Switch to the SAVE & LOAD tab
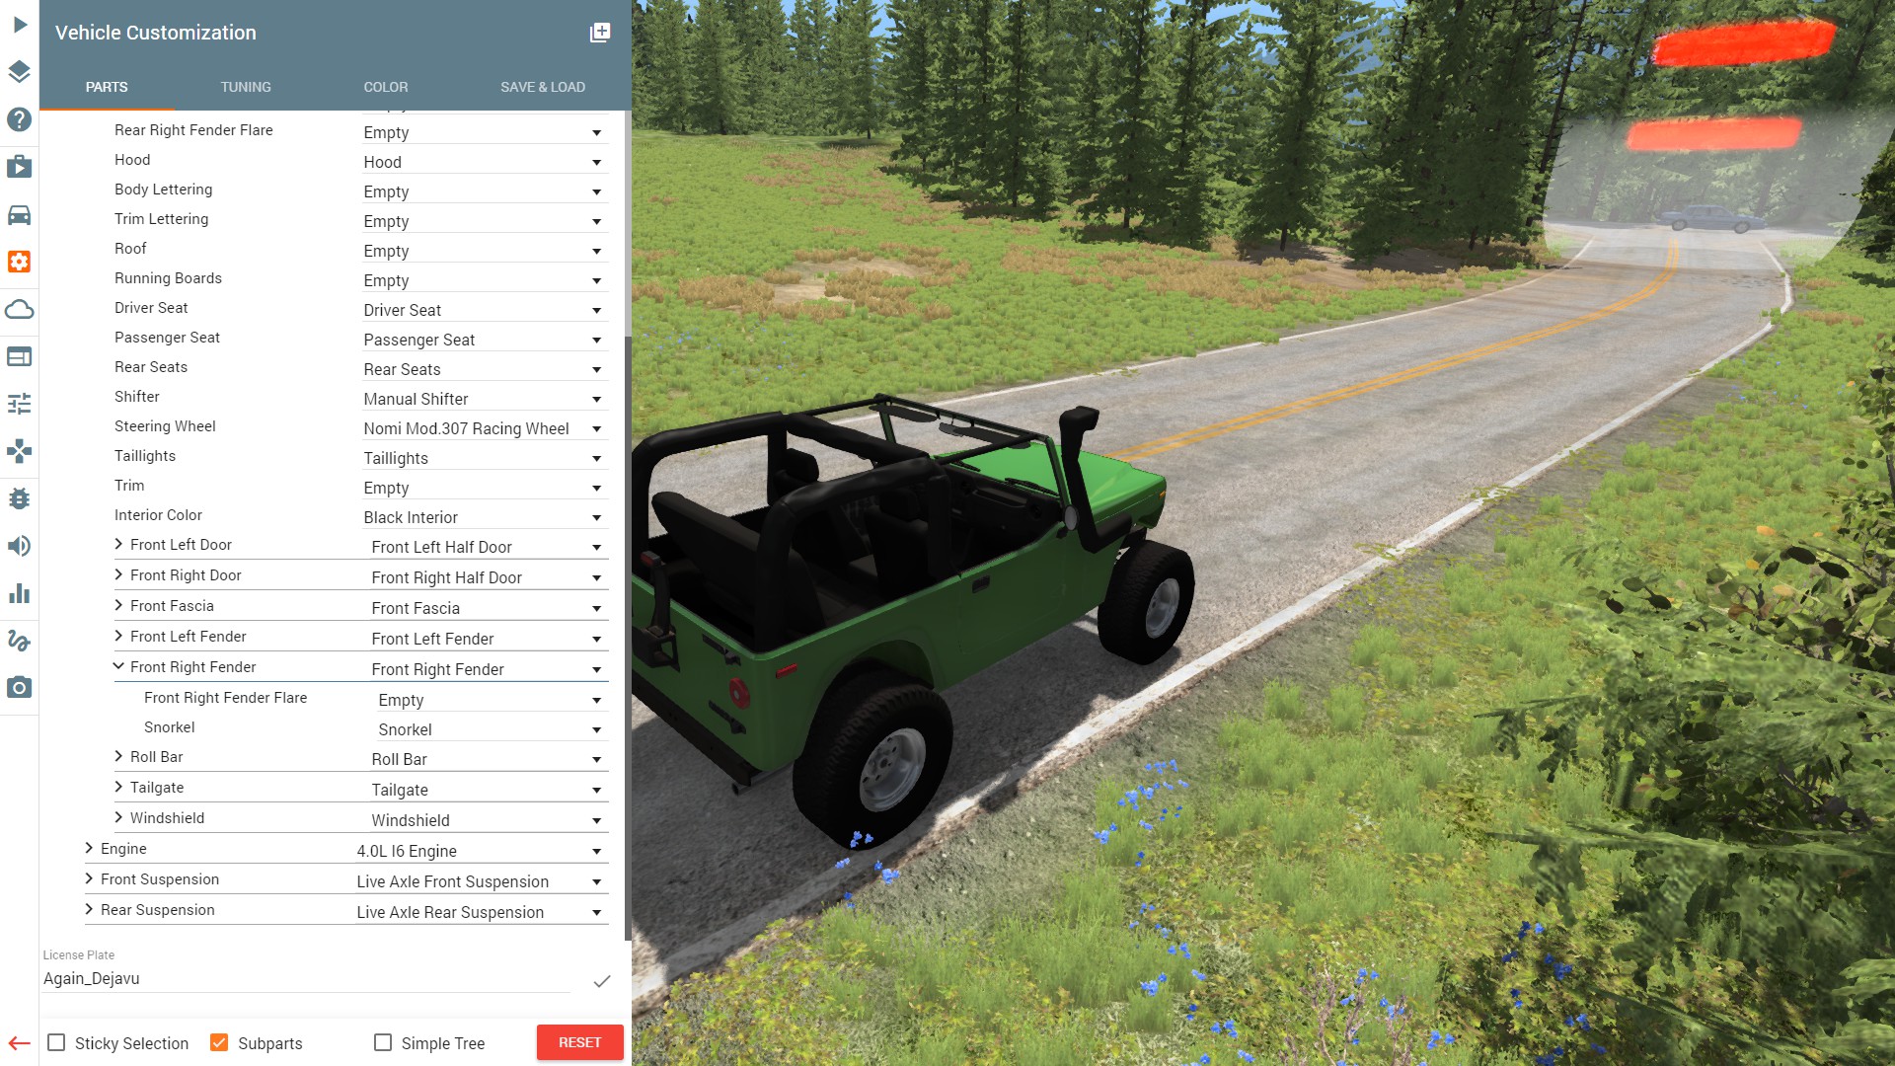This screenshot has width=1895, height=1066. point(543,87)
